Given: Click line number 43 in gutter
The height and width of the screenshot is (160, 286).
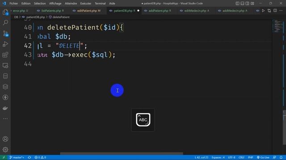Looking at the screenshot, I should pos(28,55).
